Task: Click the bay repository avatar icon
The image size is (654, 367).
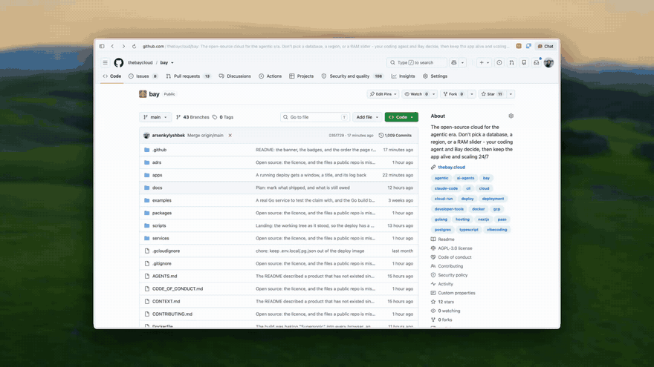Action: click(143, 94)
